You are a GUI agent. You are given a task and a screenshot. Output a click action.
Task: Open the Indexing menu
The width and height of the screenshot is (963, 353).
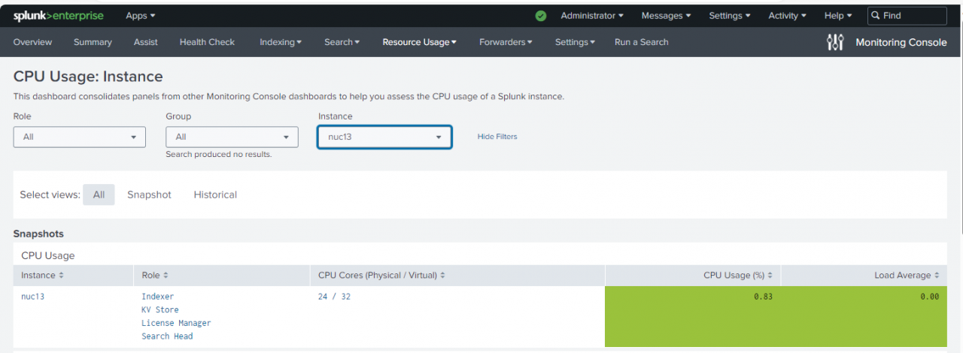[281, 42]
